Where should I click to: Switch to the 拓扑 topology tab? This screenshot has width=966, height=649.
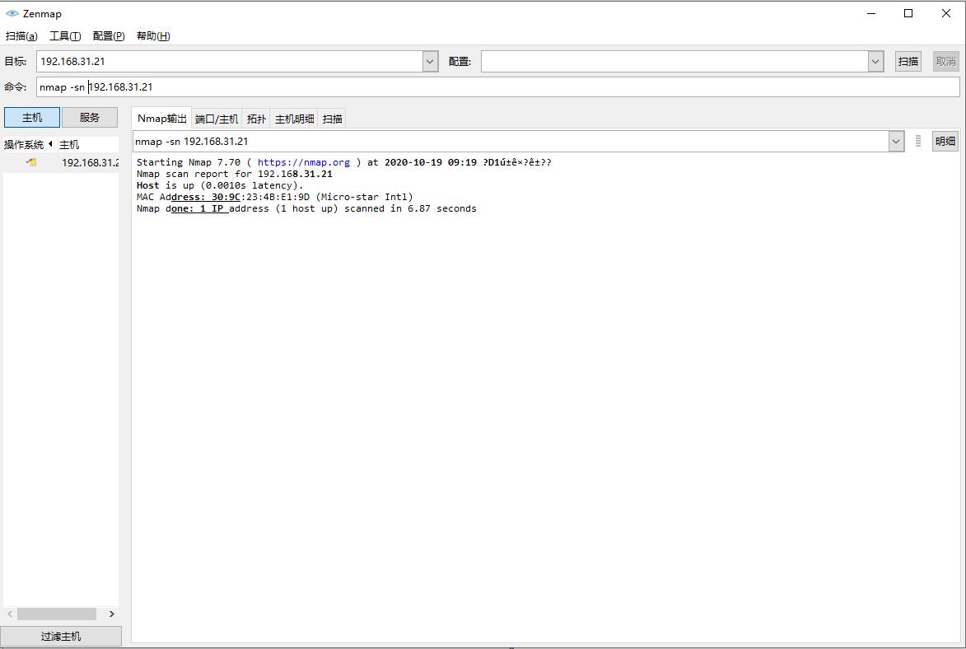(x=256, y=119)
